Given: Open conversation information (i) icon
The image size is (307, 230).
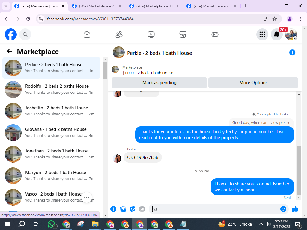Looking at the screenshot, I should click(x=292, y=52).
